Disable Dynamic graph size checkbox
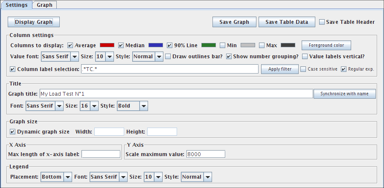This screenshot has width=384, height=188. pos(13,132)
